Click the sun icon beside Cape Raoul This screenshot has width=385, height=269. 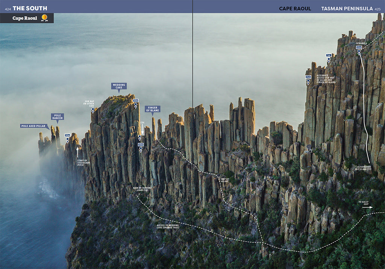[x=45, y=18]
